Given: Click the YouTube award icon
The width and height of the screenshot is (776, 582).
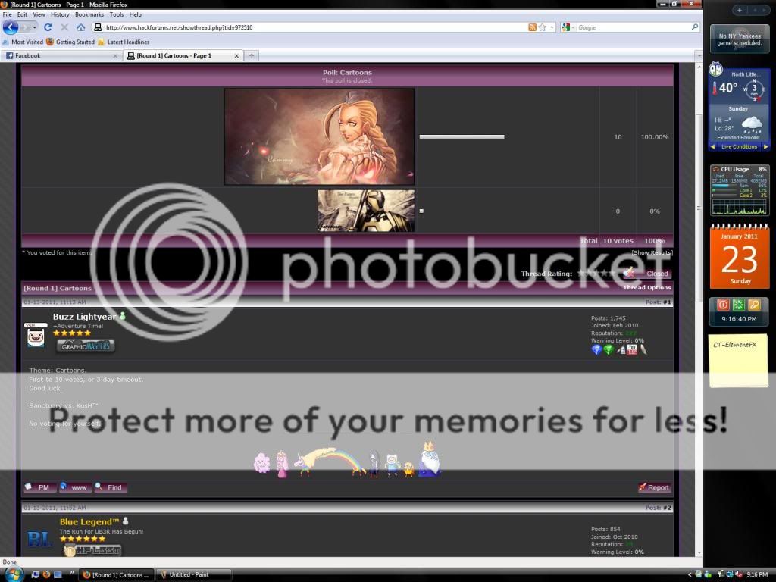Looking at the screenshot, I should [631, 349].
